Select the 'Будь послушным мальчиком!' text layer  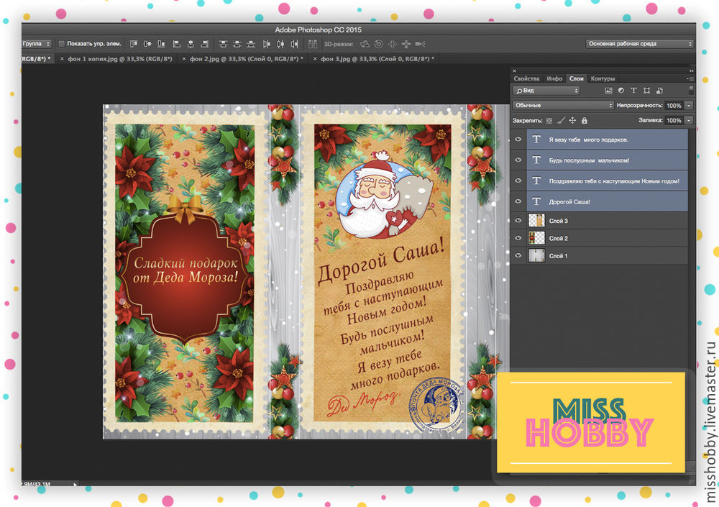(588, 160)
